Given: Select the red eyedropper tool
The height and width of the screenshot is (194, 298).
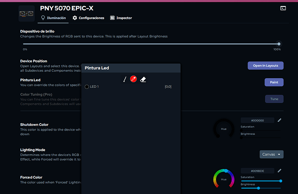Looking at the screenshot, I should click(x=133, y=79).
